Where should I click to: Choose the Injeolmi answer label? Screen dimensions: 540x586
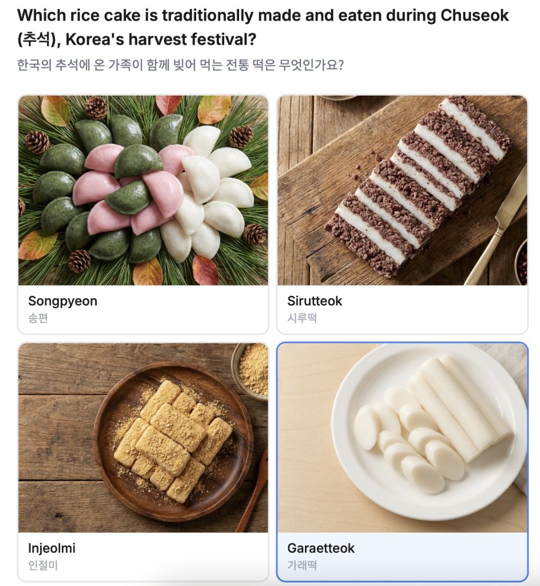[x=51, y=548]
